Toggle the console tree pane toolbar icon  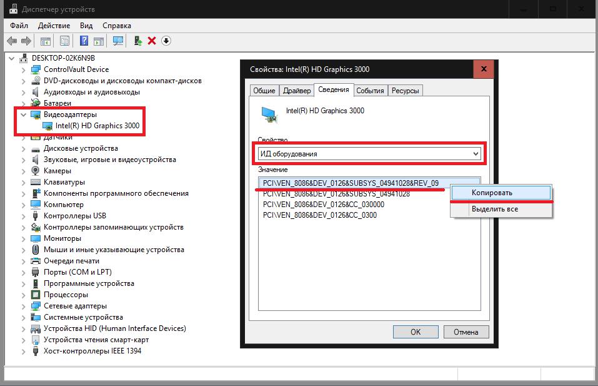46,41
